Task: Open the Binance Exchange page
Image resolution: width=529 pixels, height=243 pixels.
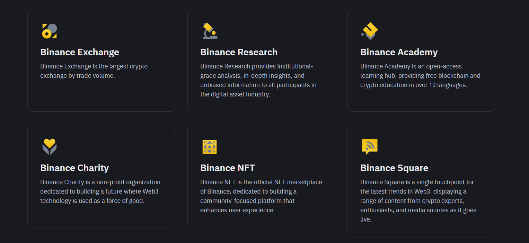Action: 80,52
